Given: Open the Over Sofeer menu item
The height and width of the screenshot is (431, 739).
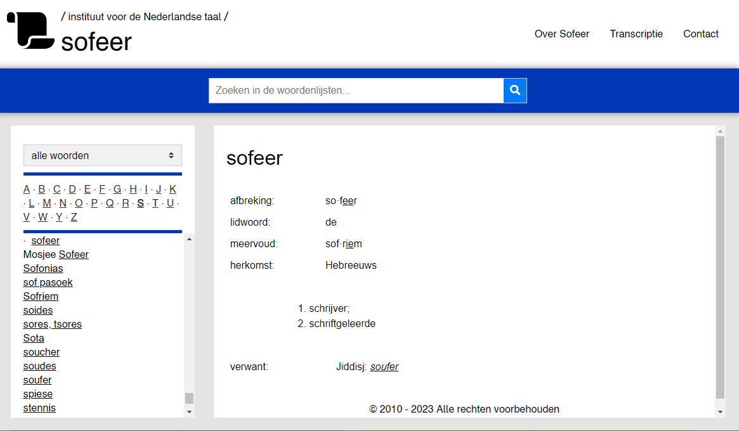Looking at the screenshot, I should click(x=561, y=34).
